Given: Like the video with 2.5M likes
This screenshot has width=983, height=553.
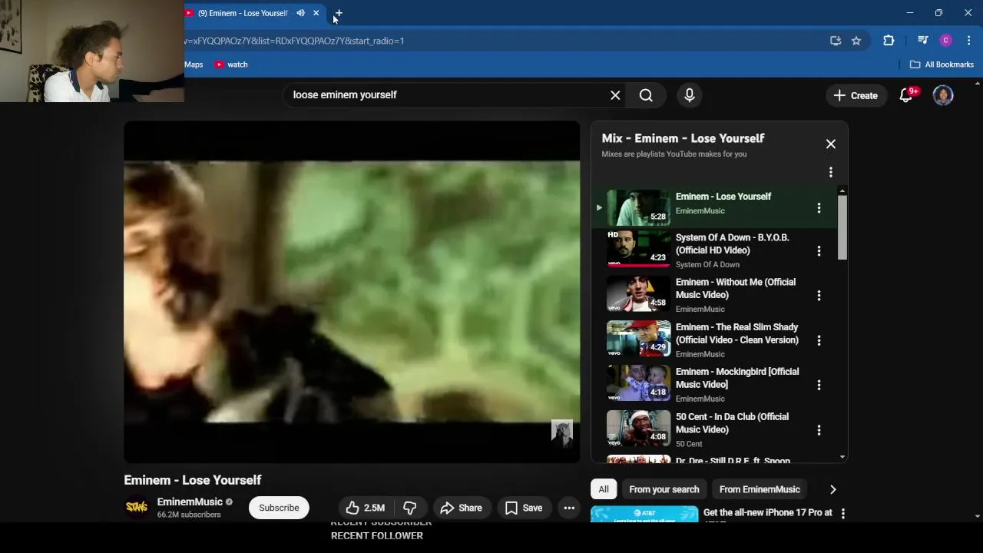Looking at the screenshot, I should (365, 508).
